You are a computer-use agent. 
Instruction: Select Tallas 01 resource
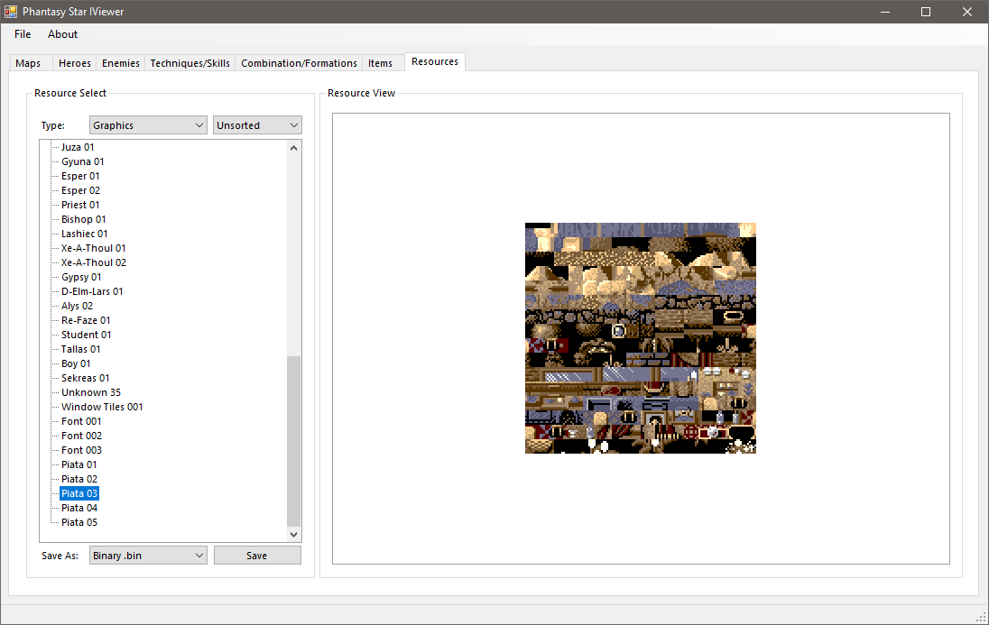click(x=80, y=349)
